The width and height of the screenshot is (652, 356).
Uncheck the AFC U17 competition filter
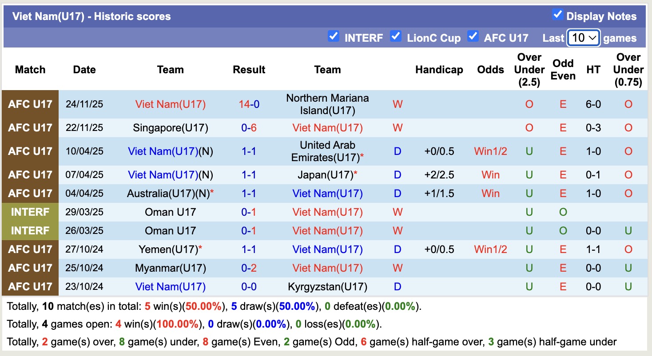tap(473, 37)
